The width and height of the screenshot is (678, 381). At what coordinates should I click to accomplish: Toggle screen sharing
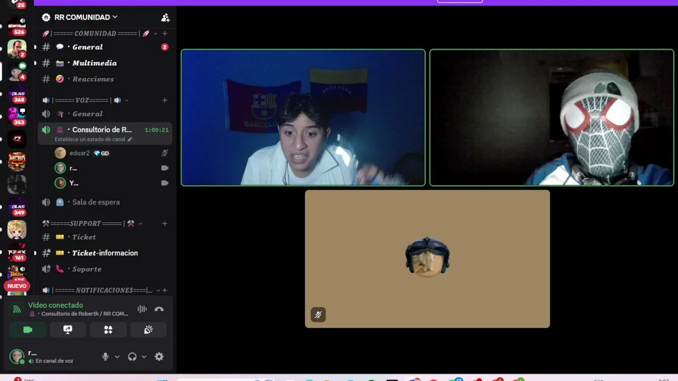point(68,330)
